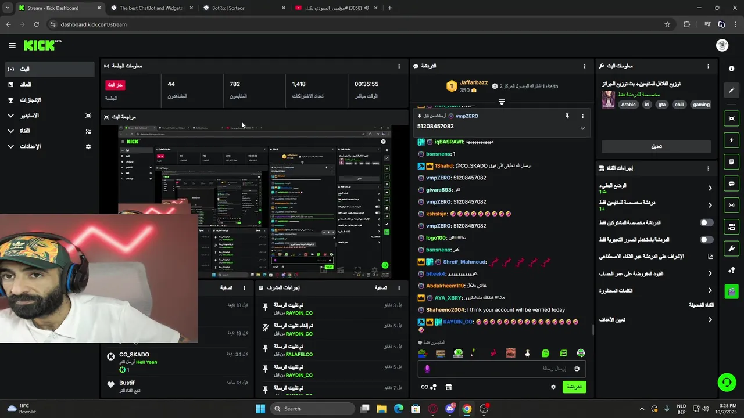Open chat settings gear icon
744x418 pixels.
pyautogui.click(x=553, y=387)
